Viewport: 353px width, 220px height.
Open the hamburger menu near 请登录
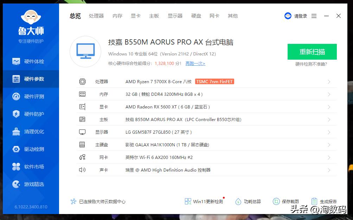tap(314, 16)
